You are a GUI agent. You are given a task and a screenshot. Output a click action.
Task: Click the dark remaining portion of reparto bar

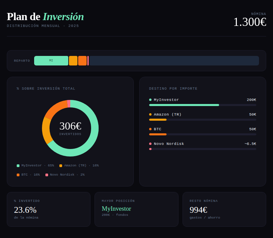[x=174, y=61]
